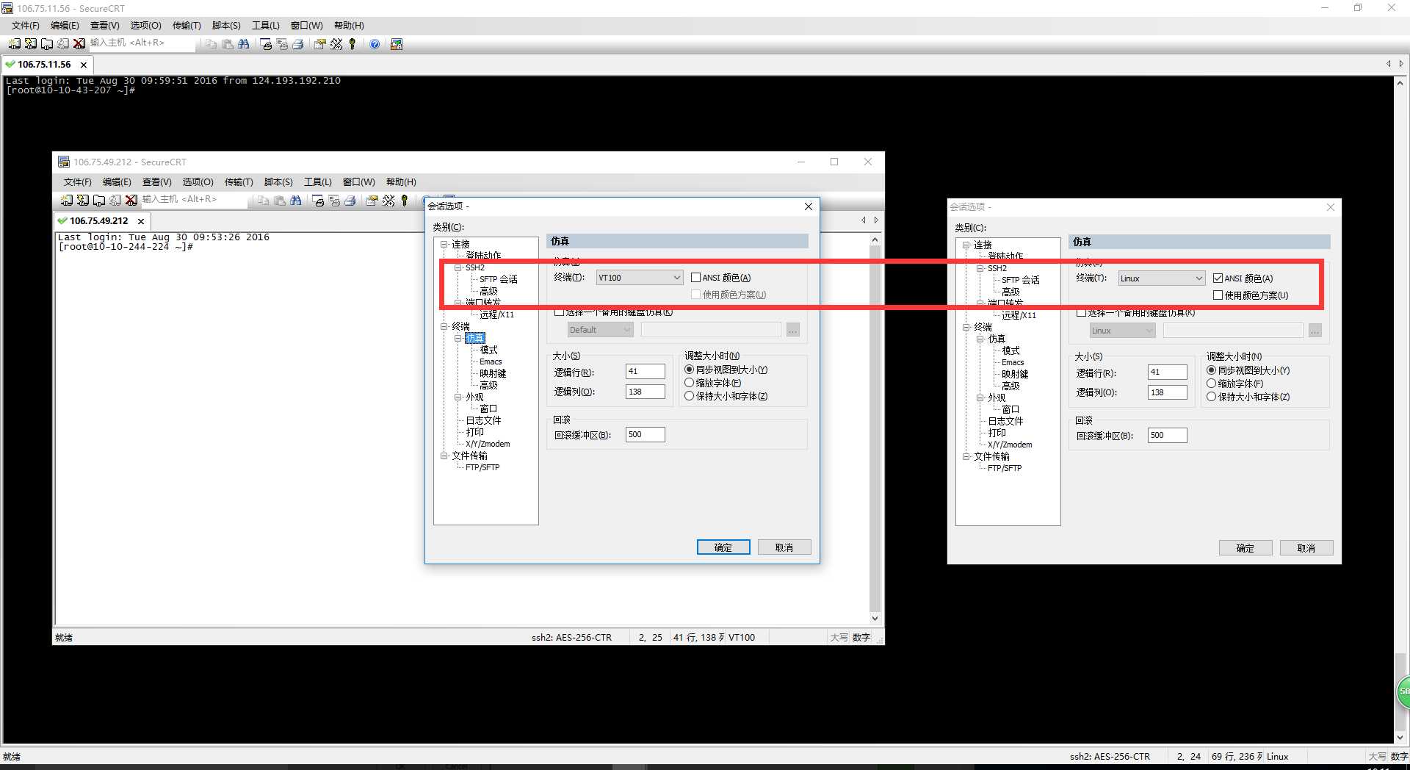1410x770 pixels.
Task: Click Print Selection icon in main toolbar
Action: (x=282, y=44)
